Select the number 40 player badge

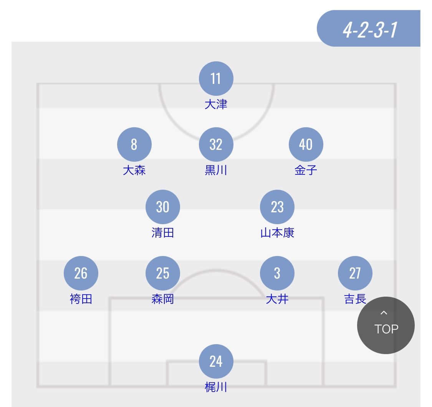click(x=306, y=144)
